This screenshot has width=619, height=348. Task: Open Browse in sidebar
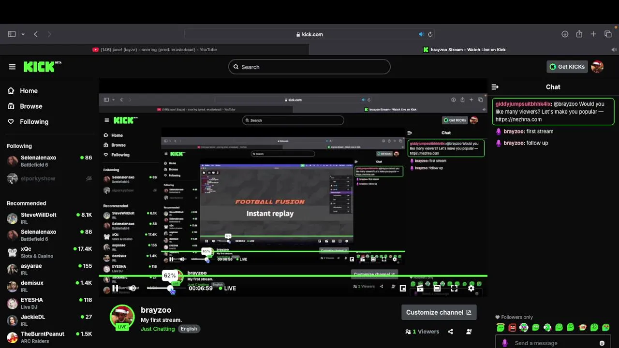[x=31, y=106]
